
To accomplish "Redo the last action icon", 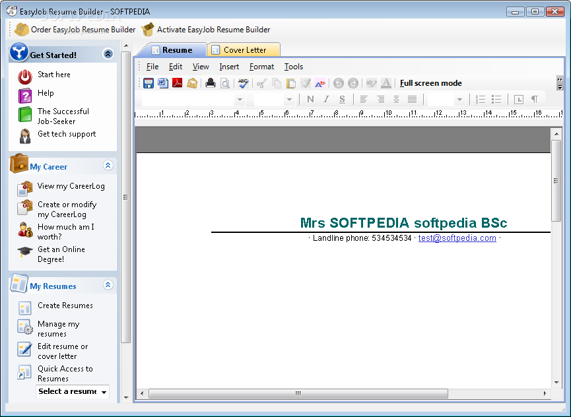I will point(353,83).
